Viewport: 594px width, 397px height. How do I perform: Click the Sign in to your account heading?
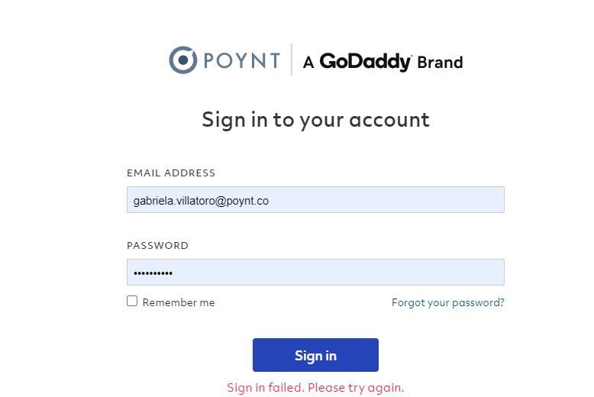[x=315, y=120]
